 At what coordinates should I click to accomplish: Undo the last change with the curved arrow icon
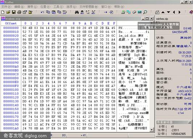(x=42, y=12)
